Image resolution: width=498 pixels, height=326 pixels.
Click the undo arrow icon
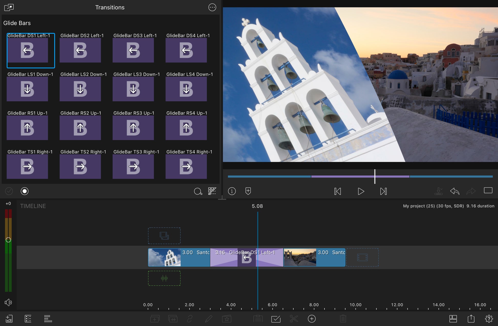coord(454,191)
